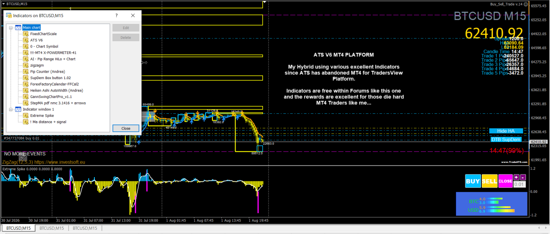Viewport: 550px width, 234px height.
Task: Click the Buy_Sell_Trade v.14 label
Action: pyautogui.click(x=506, y=4)
